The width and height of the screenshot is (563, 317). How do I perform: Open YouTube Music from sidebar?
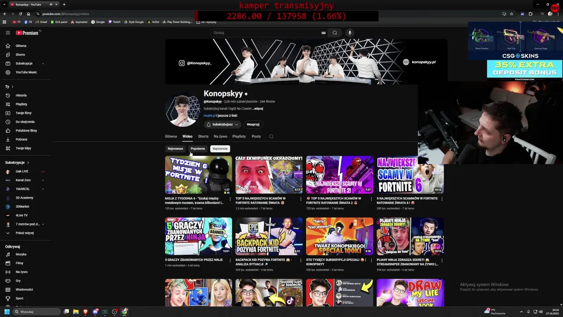coord(26,72)
